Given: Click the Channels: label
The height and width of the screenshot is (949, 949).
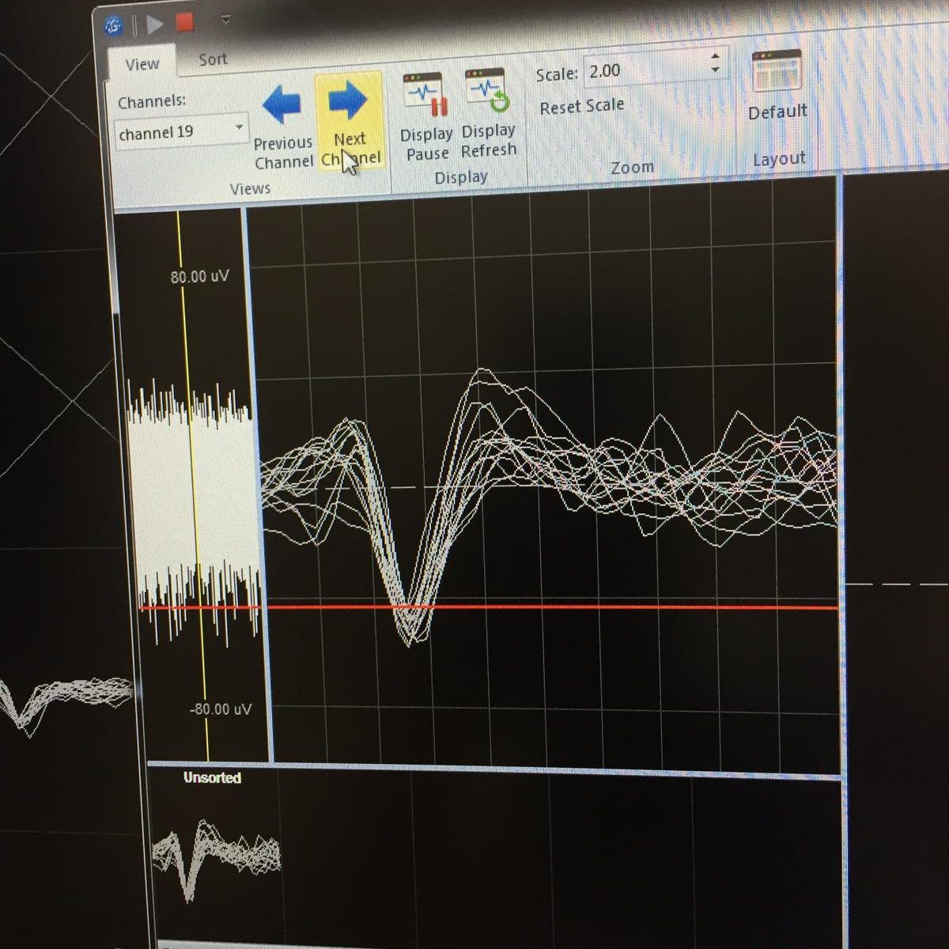Looking at the screenshot, I should [x=152, y=102].
